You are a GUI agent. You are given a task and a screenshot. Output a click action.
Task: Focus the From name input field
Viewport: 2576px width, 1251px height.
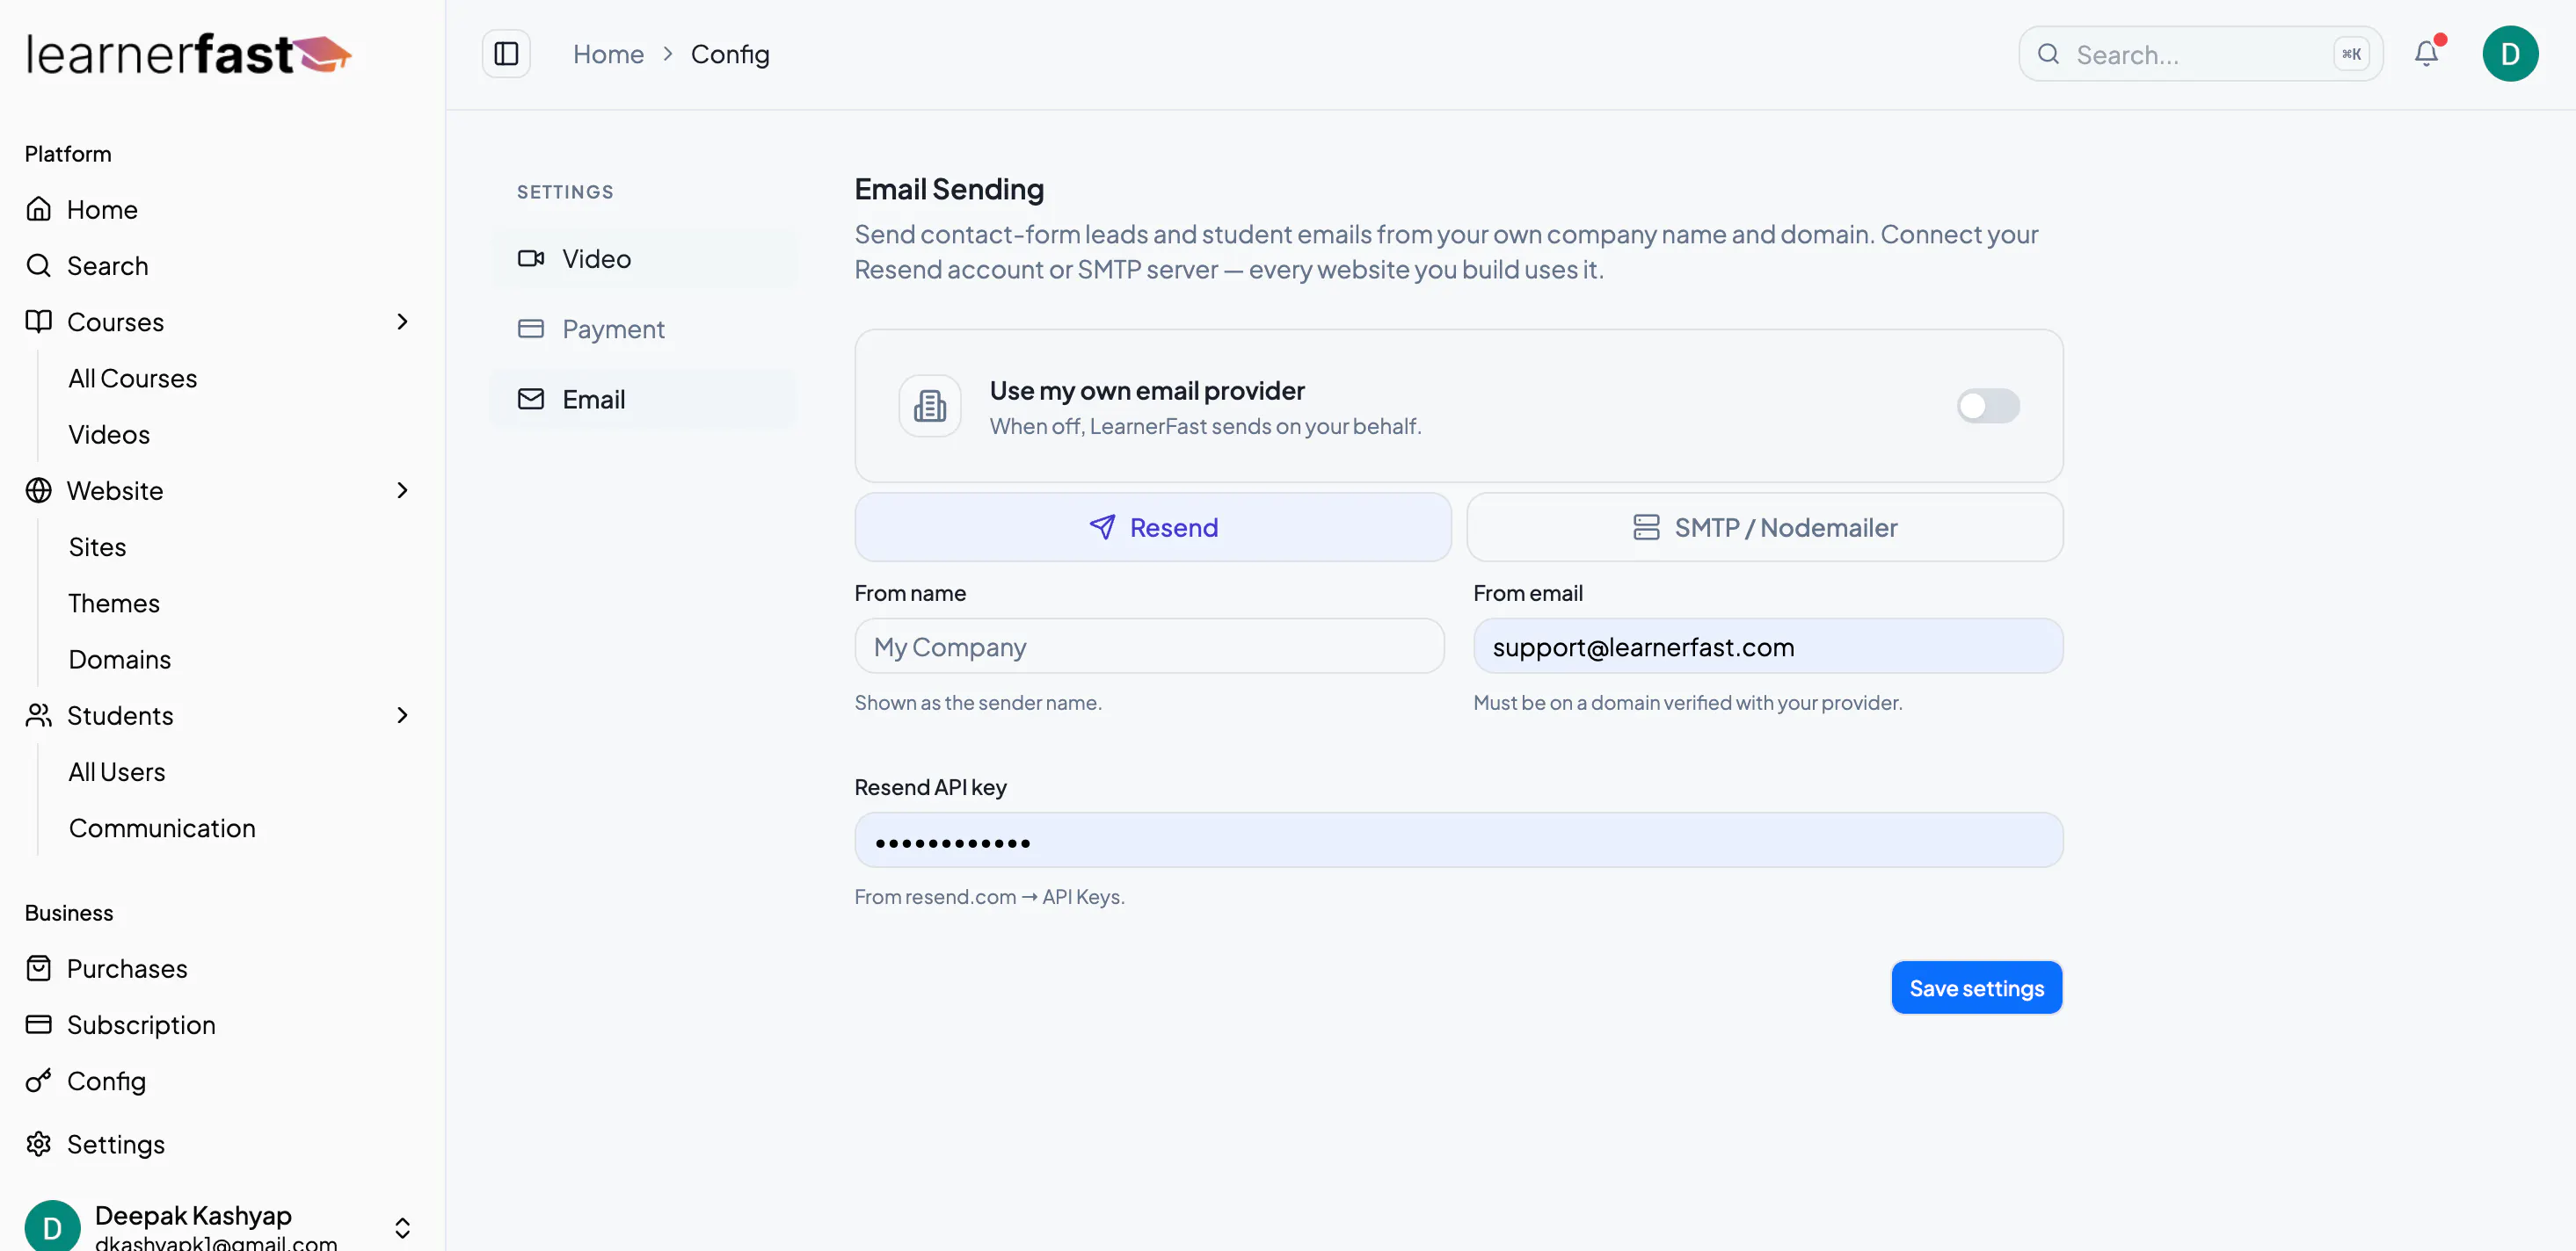click(1149, 647)
